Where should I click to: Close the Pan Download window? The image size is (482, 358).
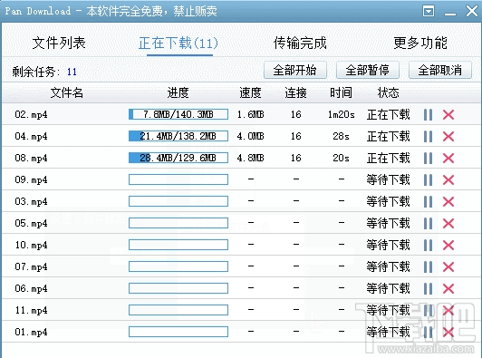(x=472, y=11)
